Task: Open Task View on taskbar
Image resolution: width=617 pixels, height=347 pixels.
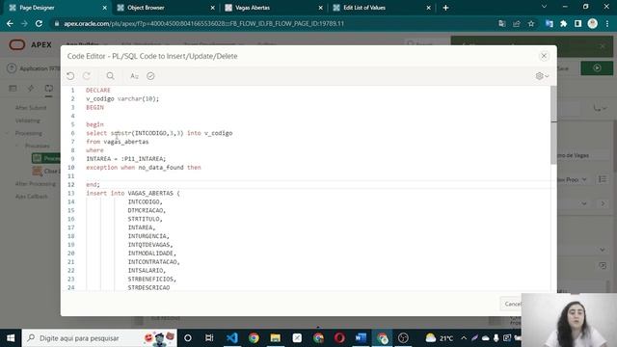Action: pyautogui.click(x=209, y=338)
